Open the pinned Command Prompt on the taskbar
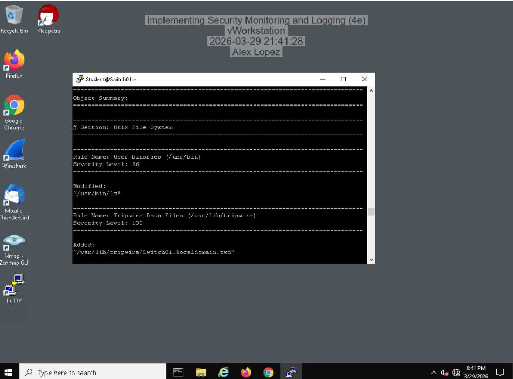513x379 pixels. coord(177,372)
